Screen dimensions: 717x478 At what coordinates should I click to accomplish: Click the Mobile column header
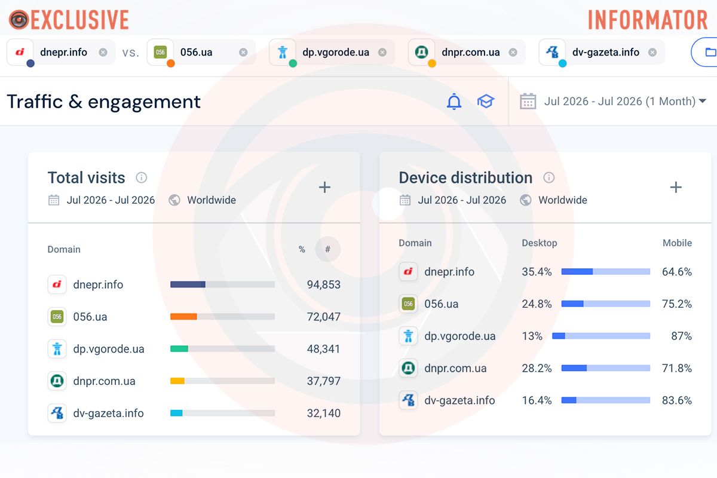pyautogui.click(x=677, y=243)
